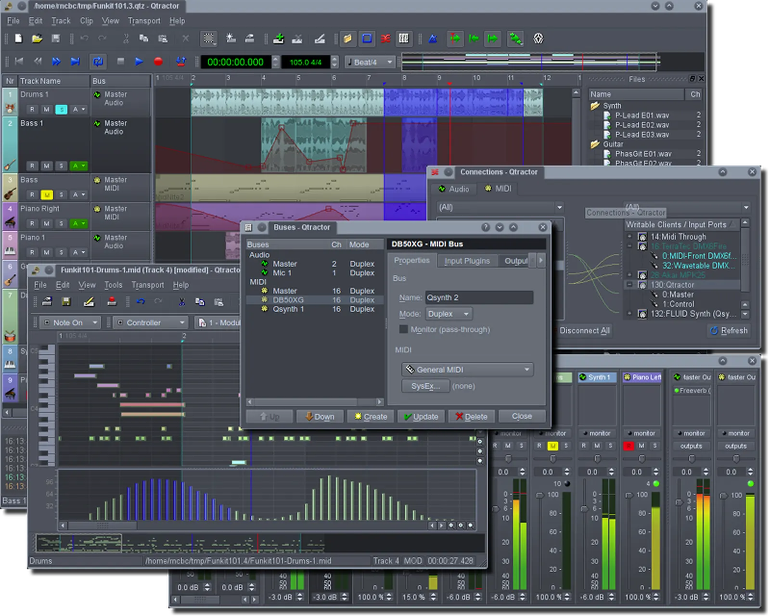The height and width of the screenshot is (616, 770).
Task: Select the clip range selection tool
Action: point(208,38)
